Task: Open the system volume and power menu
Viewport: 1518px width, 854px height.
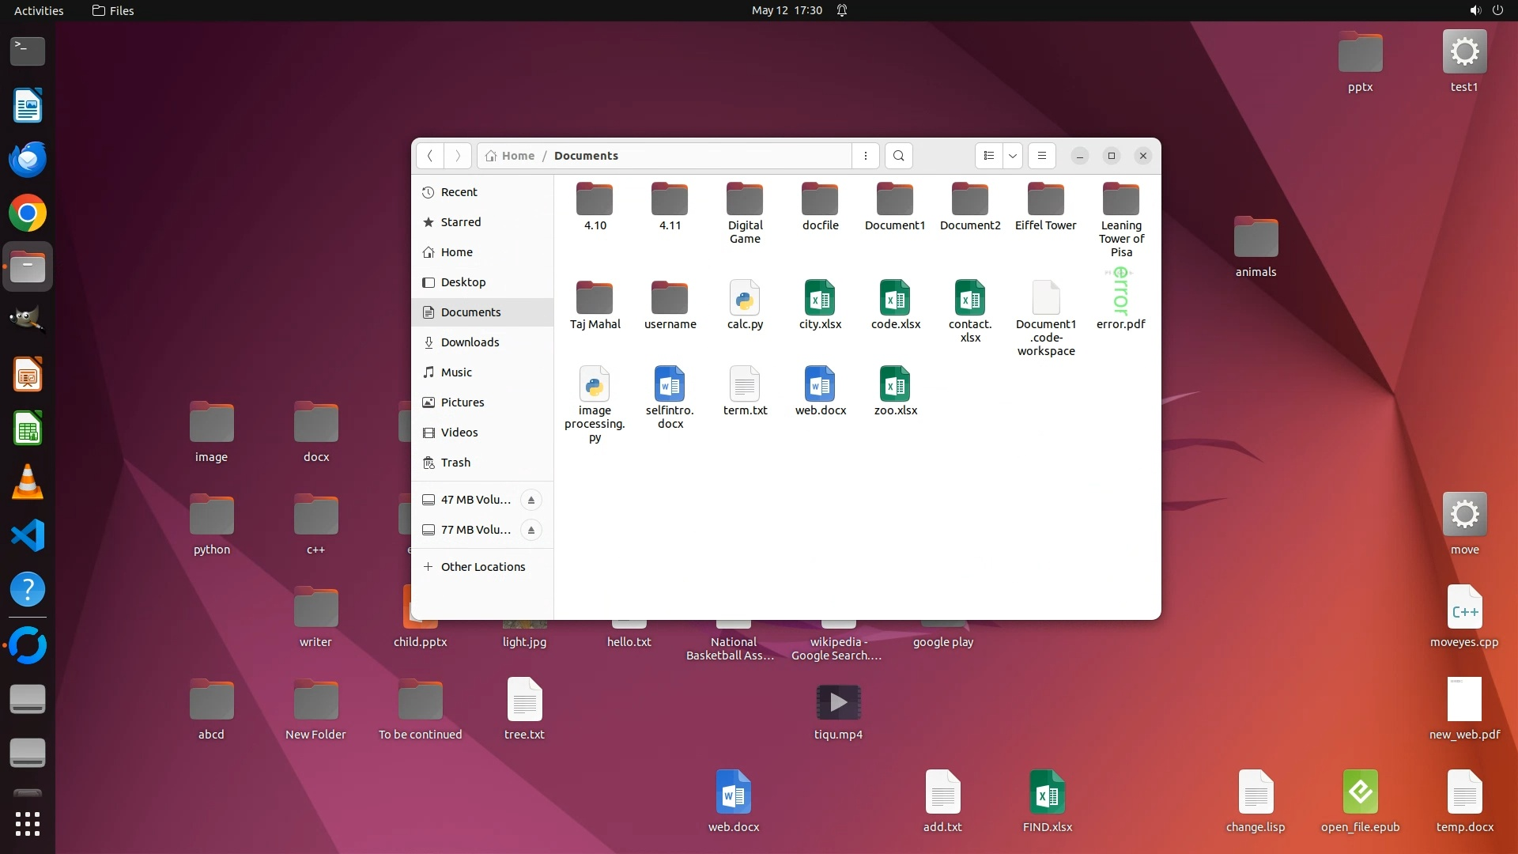Action: point(1486,10)
